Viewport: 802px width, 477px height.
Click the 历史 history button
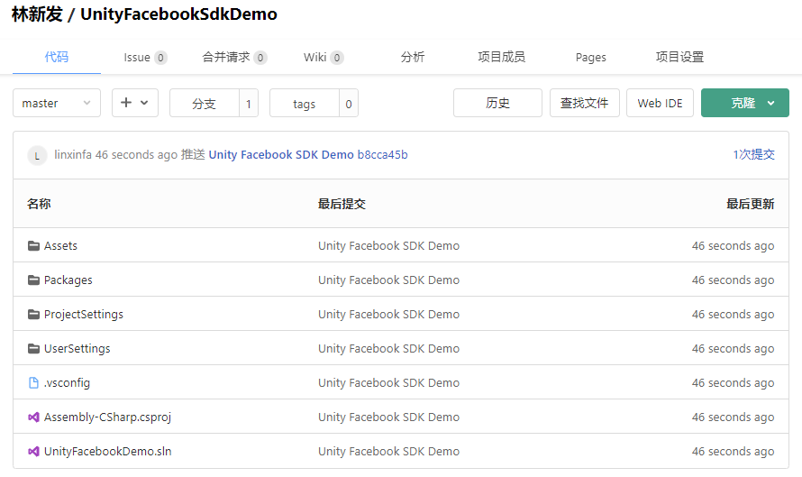497,103
